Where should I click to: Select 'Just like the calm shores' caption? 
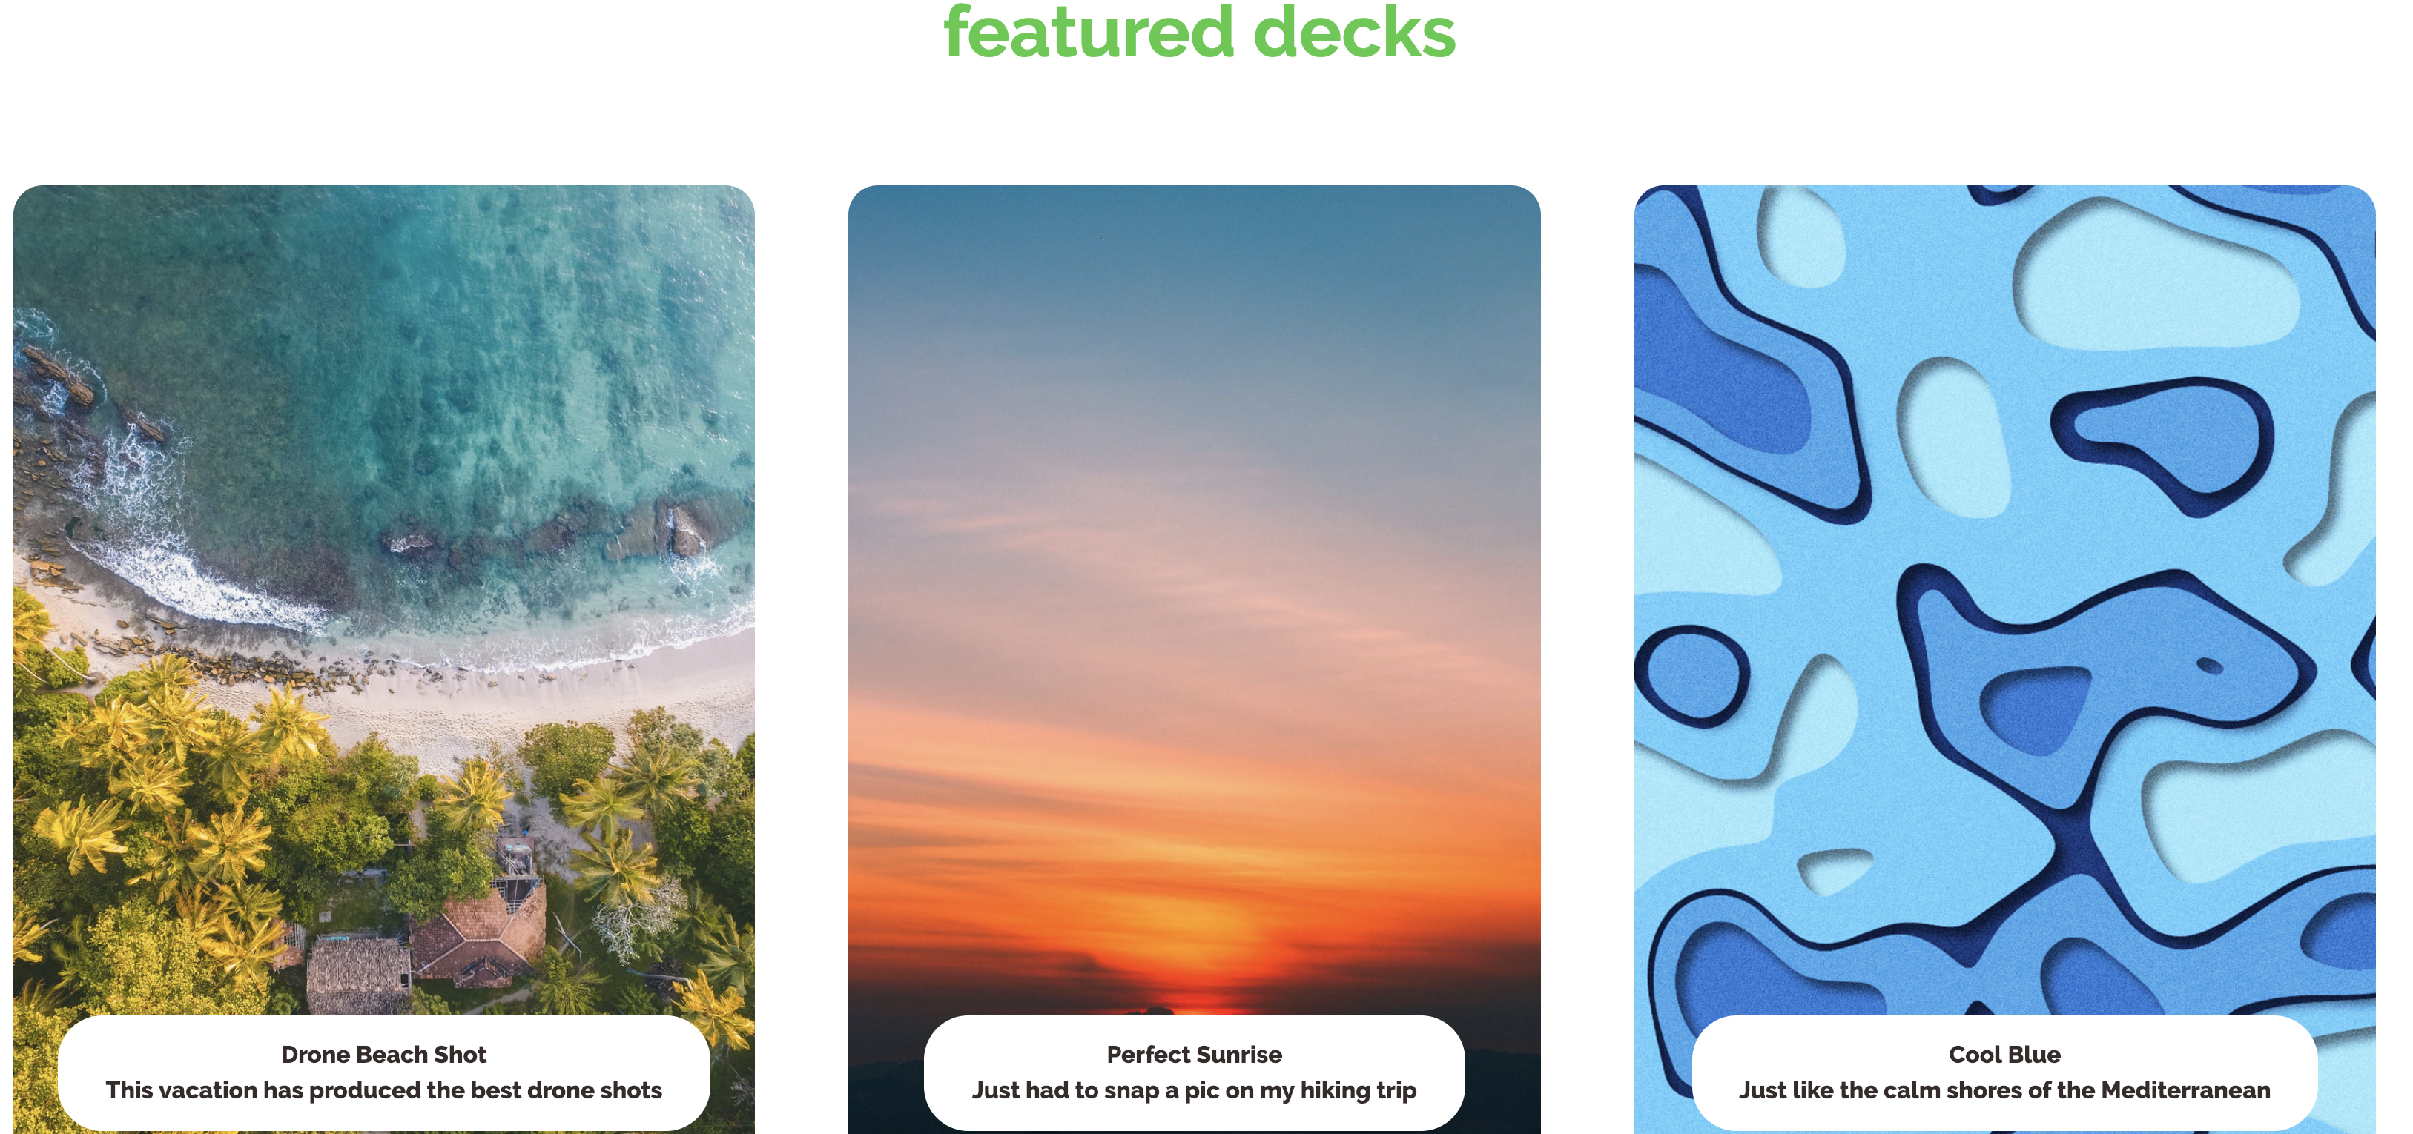[2004, 1091]
